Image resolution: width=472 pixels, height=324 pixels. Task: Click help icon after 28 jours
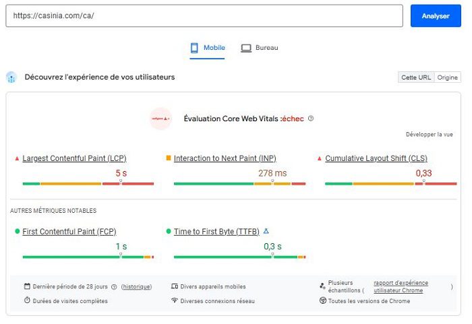tap(114, 287)
